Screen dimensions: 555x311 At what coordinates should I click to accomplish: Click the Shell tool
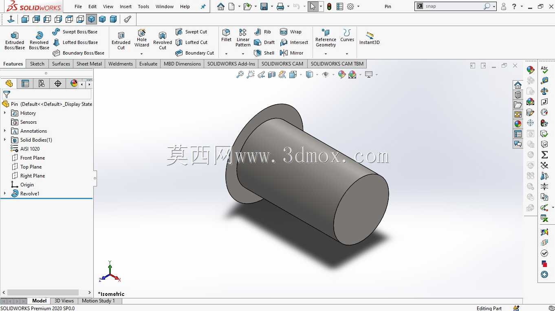pyautogui.click(x=264, y=53)
